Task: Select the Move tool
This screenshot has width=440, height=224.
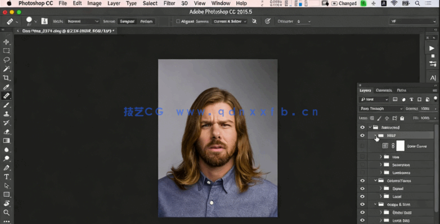Action: pos(6,42)
